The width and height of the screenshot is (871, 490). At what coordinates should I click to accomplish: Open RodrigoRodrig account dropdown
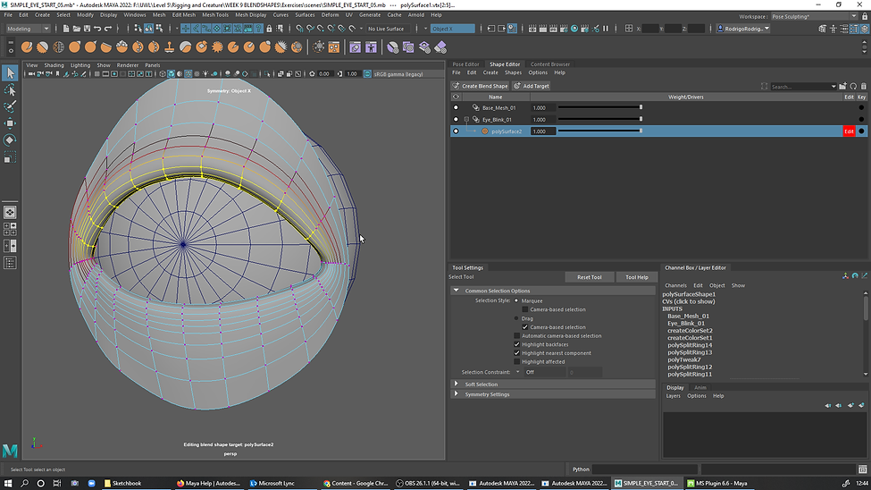[743, 29]
